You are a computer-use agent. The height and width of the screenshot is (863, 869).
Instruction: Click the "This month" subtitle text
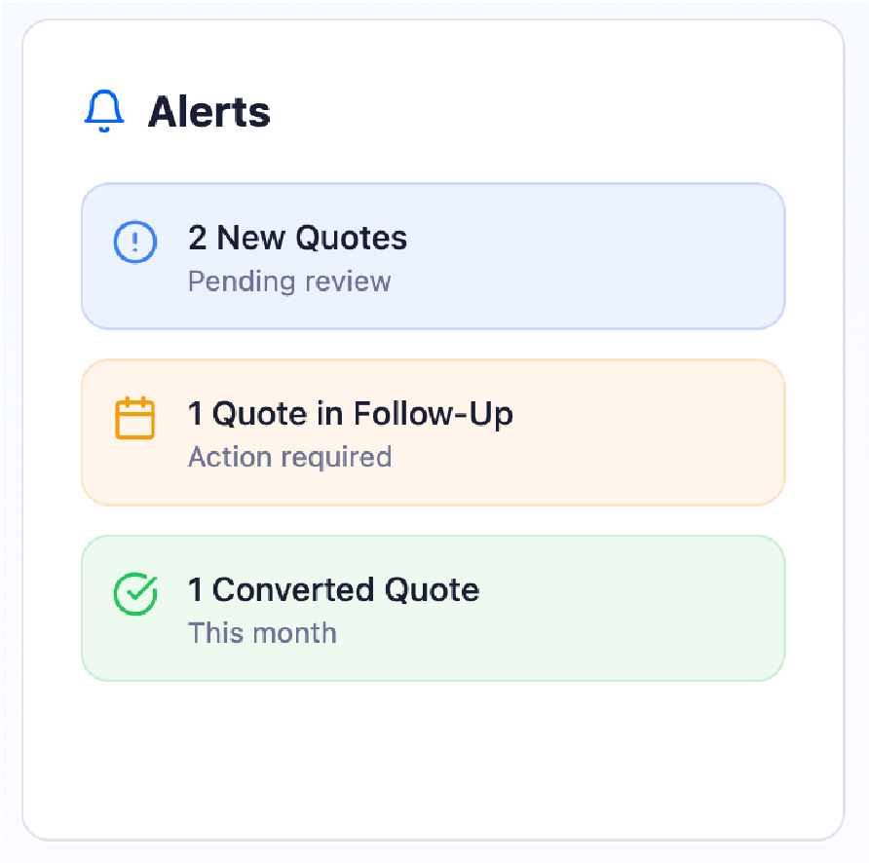click(x=262, y=633)
